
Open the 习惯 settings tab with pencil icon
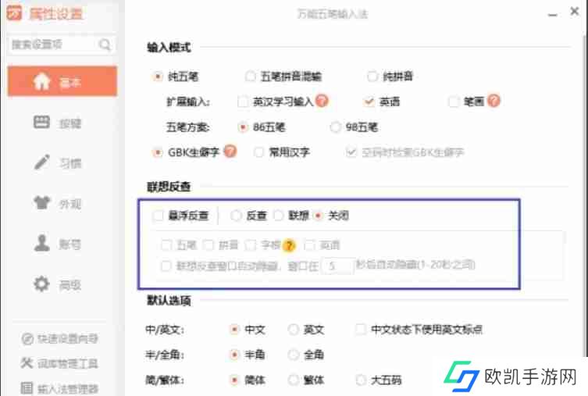point(57,162)
